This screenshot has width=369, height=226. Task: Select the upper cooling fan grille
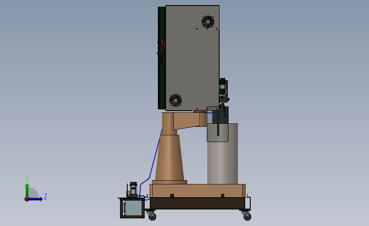208,22
